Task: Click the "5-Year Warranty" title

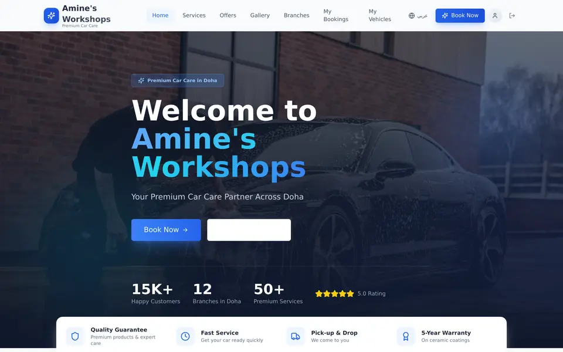Action: coord(446,333)
